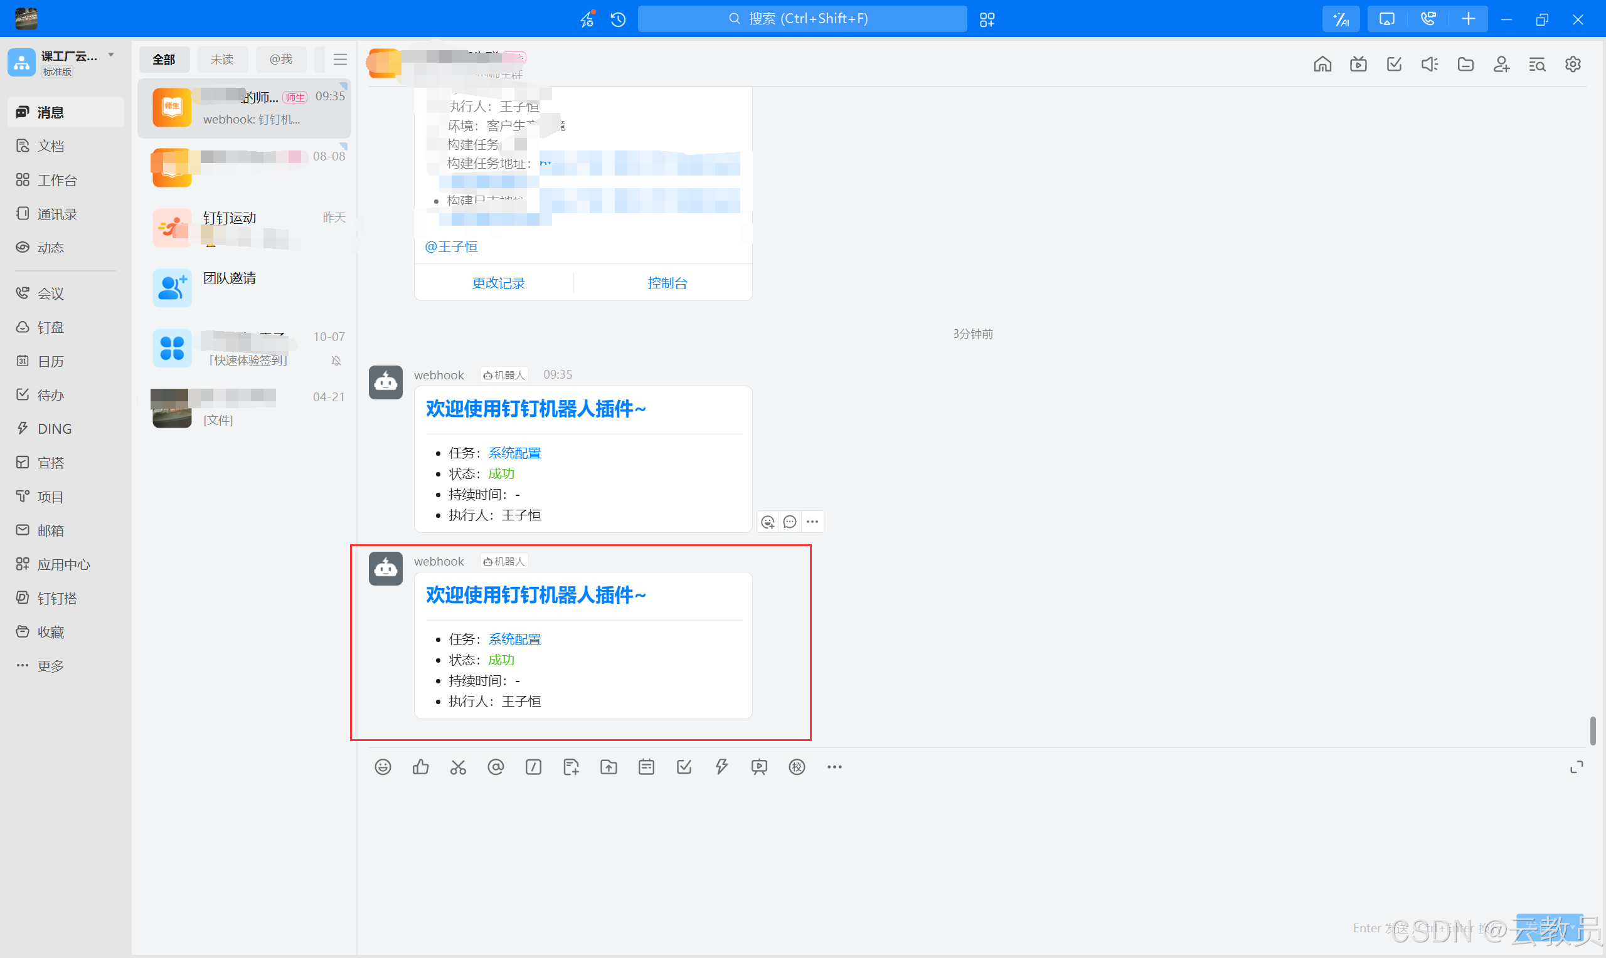Screen dimensions: 1606x958
Task: Select the 未读 unread tab
Action: click(222, 60)
